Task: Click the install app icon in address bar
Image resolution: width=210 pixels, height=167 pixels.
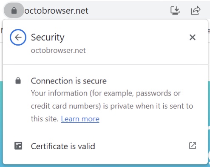Action: pos(175,10)
